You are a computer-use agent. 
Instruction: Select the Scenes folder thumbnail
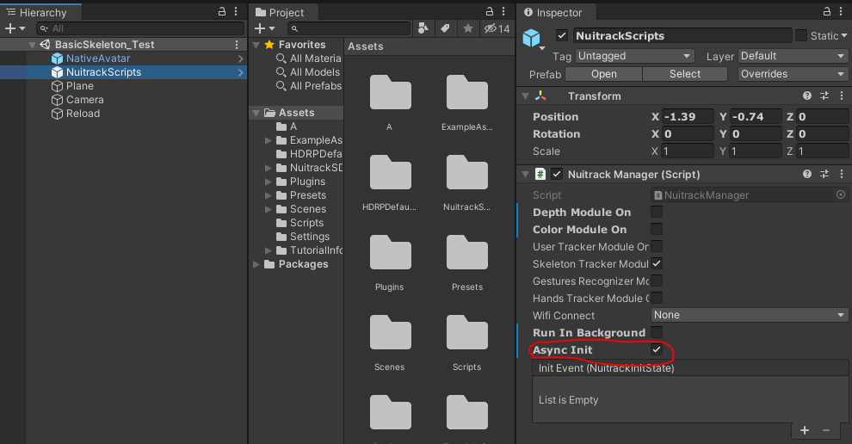pos(390,342)
